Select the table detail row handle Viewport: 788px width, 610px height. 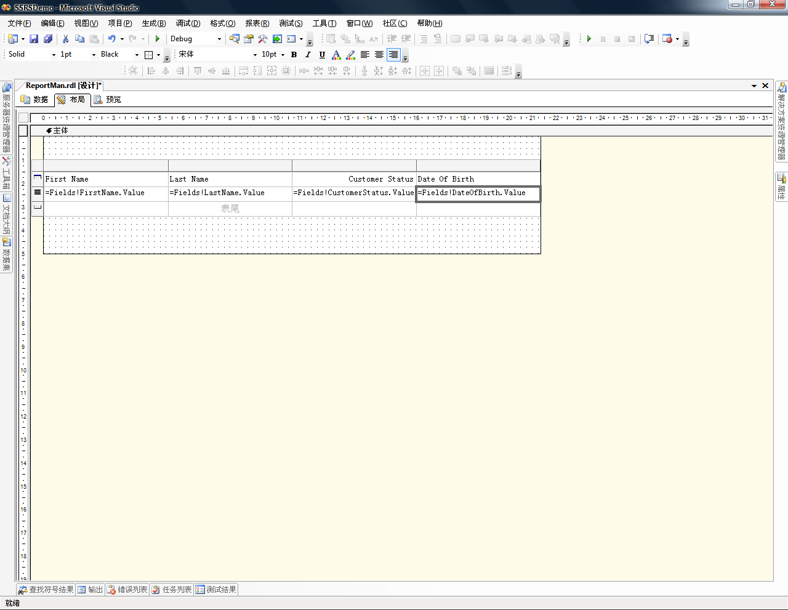coord(38,193)
